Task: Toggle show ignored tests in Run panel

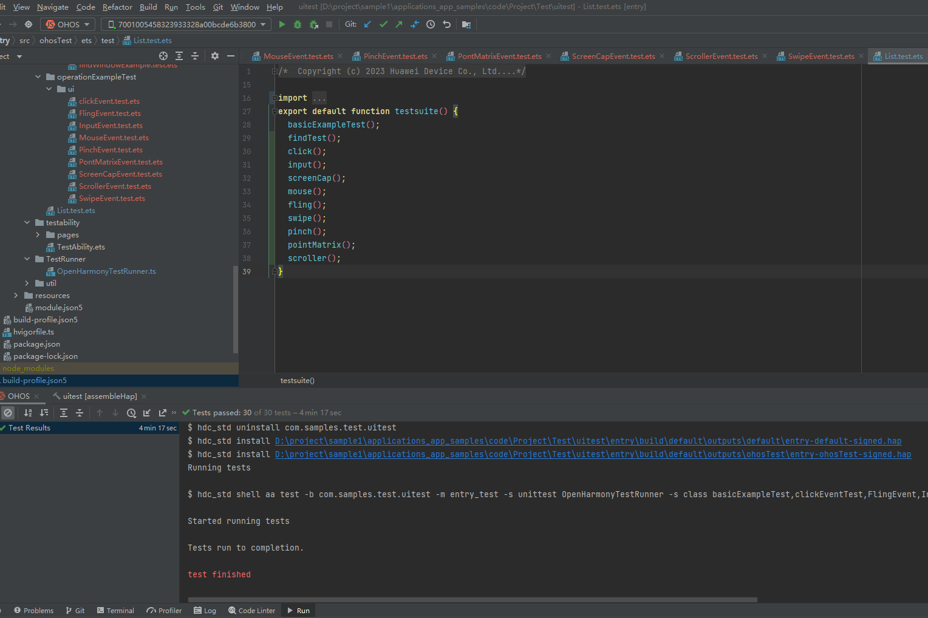Action: (8, 413)
